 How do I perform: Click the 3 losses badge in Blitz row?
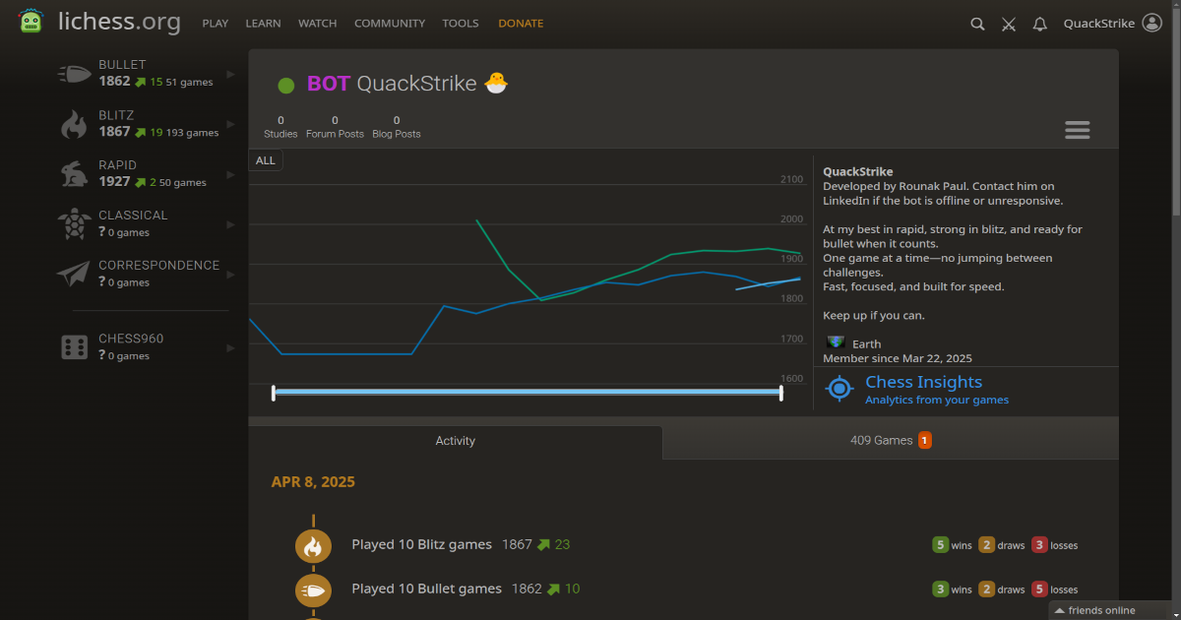point(1039,545)
